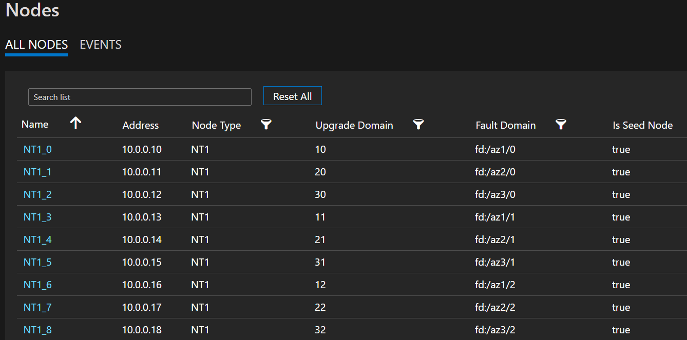Open node NT1_3 link

tap(37, 217)
